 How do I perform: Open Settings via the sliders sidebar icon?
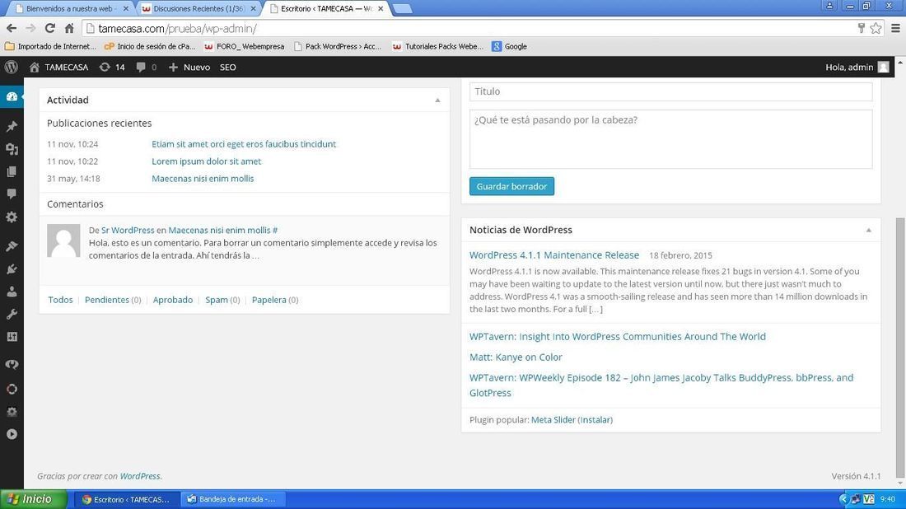(x=12, y=337)
